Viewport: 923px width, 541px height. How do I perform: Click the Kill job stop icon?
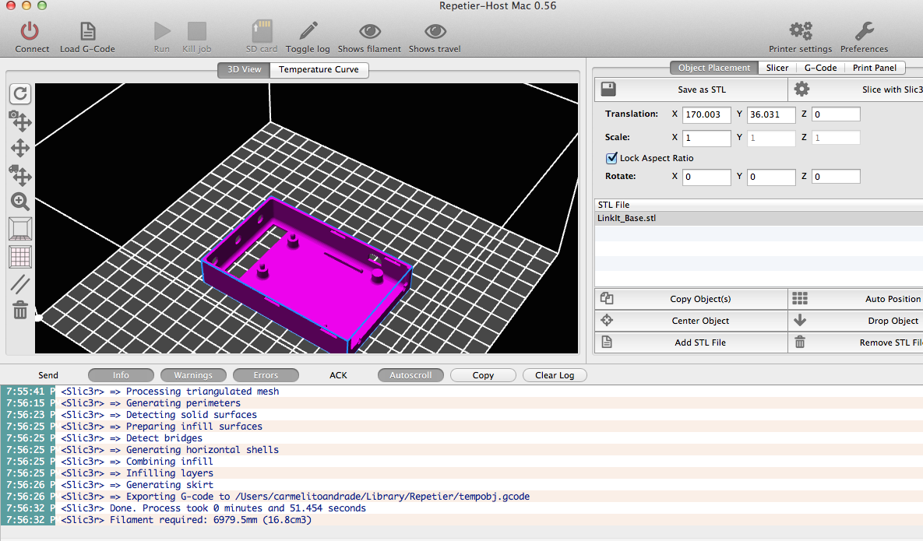click(x=196, y=31)
